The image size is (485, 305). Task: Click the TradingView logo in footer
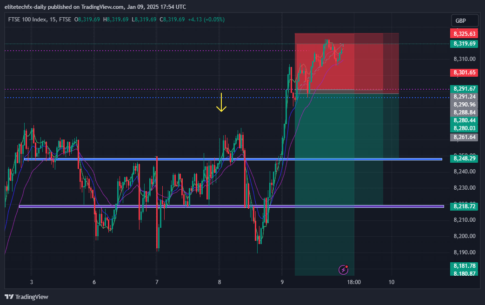[x=27, y=297]
